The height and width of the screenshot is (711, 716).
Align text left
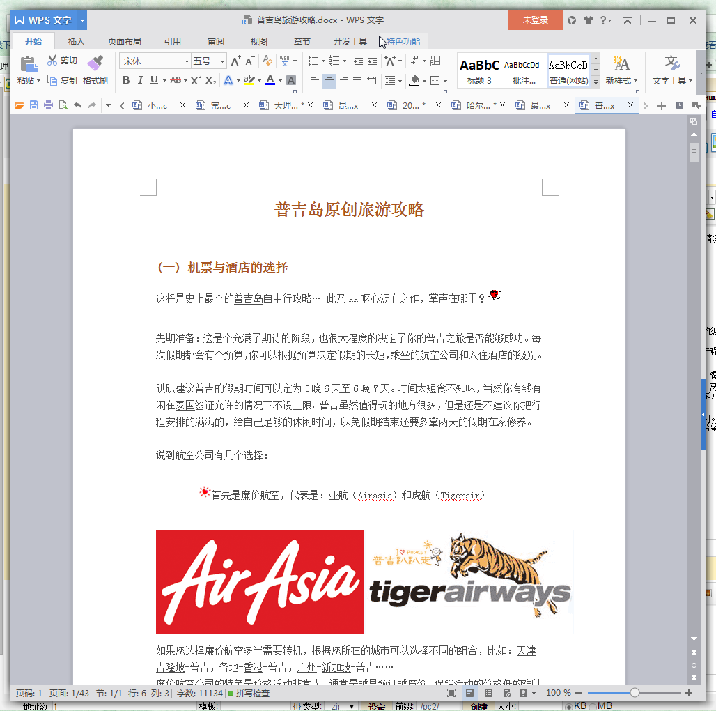315,81
